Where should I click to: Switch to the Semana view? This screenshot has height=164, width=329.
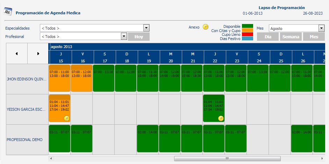[291, 37]
